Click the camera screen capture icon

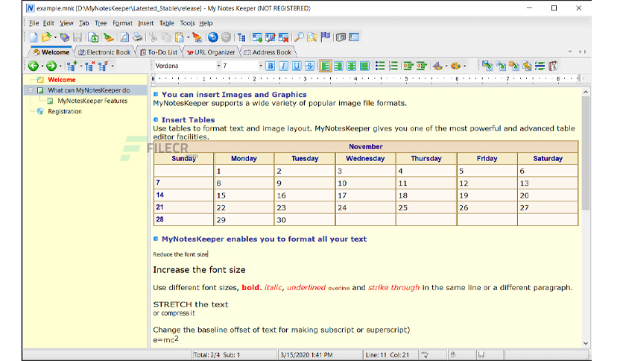point(341,37)
